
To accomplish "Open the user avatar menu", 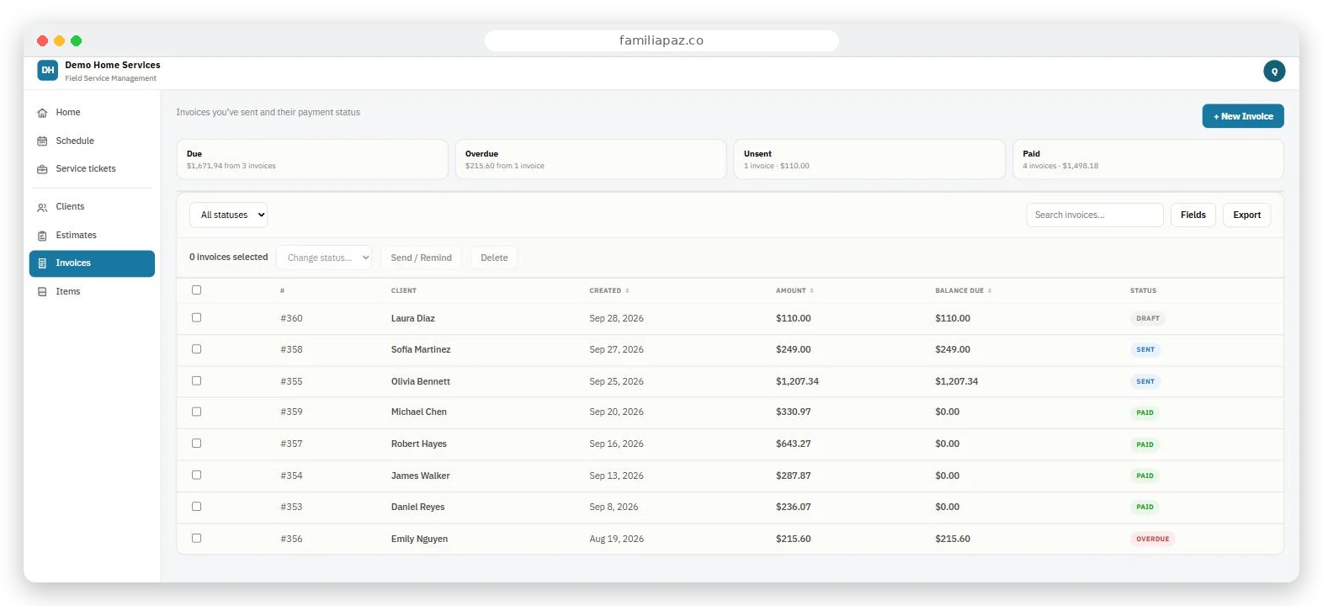I will (1274, 72).
